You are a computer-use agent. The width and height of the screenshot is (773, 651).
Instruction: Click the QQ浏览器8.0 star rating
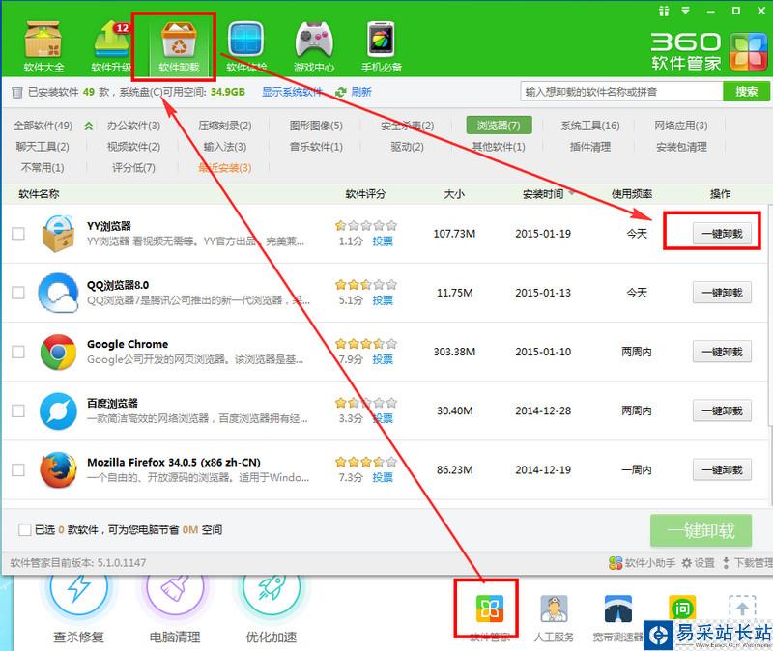(x=366, y=285)
